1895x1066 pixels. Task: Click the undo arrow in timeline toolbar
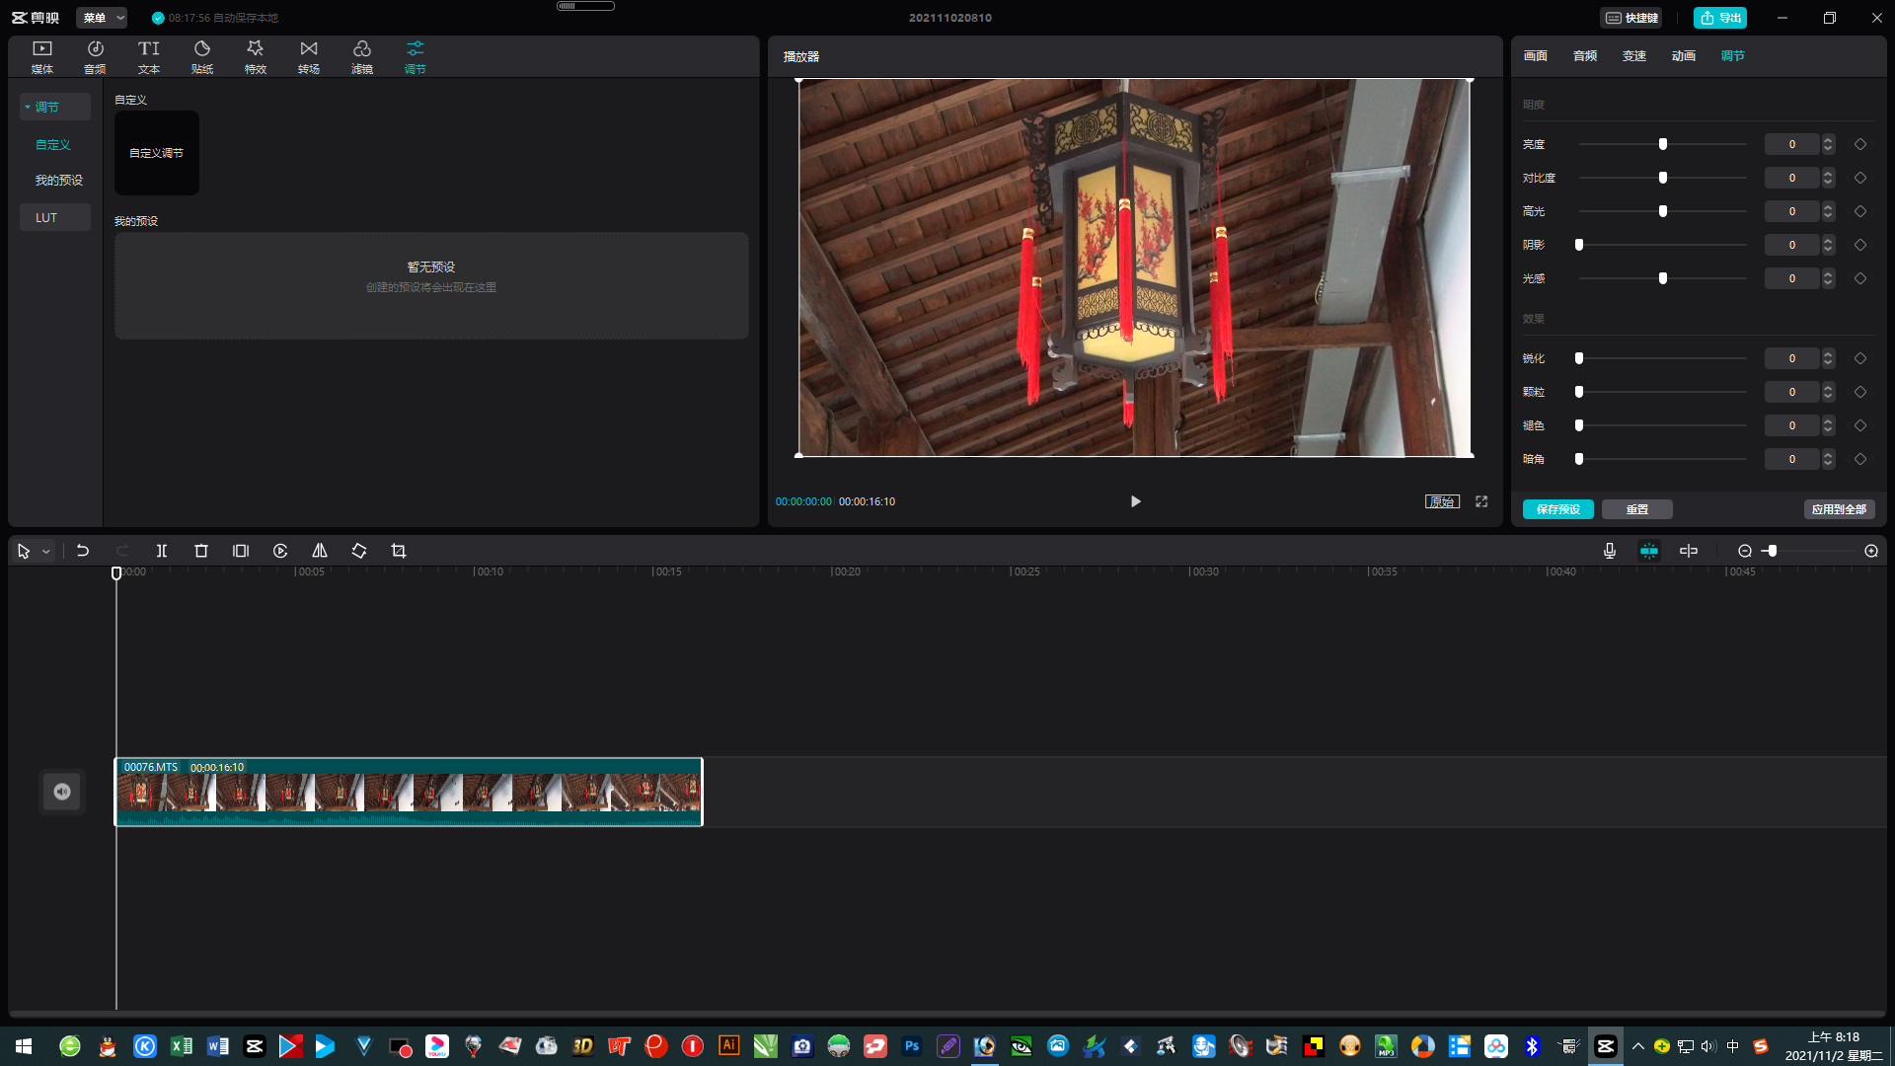point(83,551)
